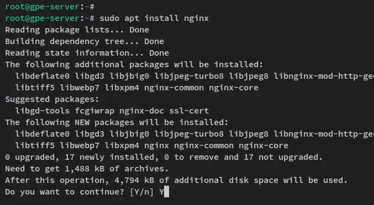Screen dimensions: 374x205
Task: Click "Reading package lists... Done" line
Action: coord(77,30)
